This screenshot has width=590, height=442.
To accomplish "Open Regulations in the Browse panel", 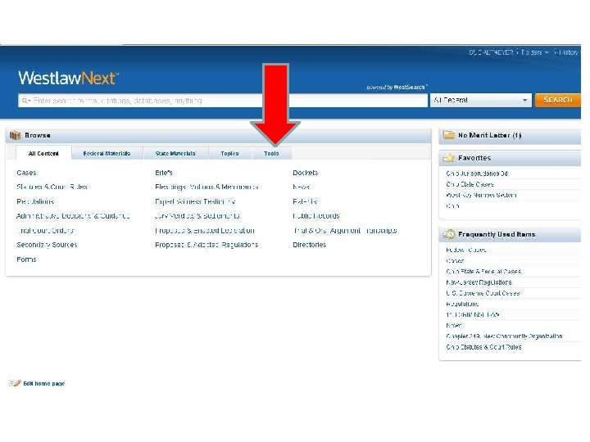I will [x=35, y=201].
